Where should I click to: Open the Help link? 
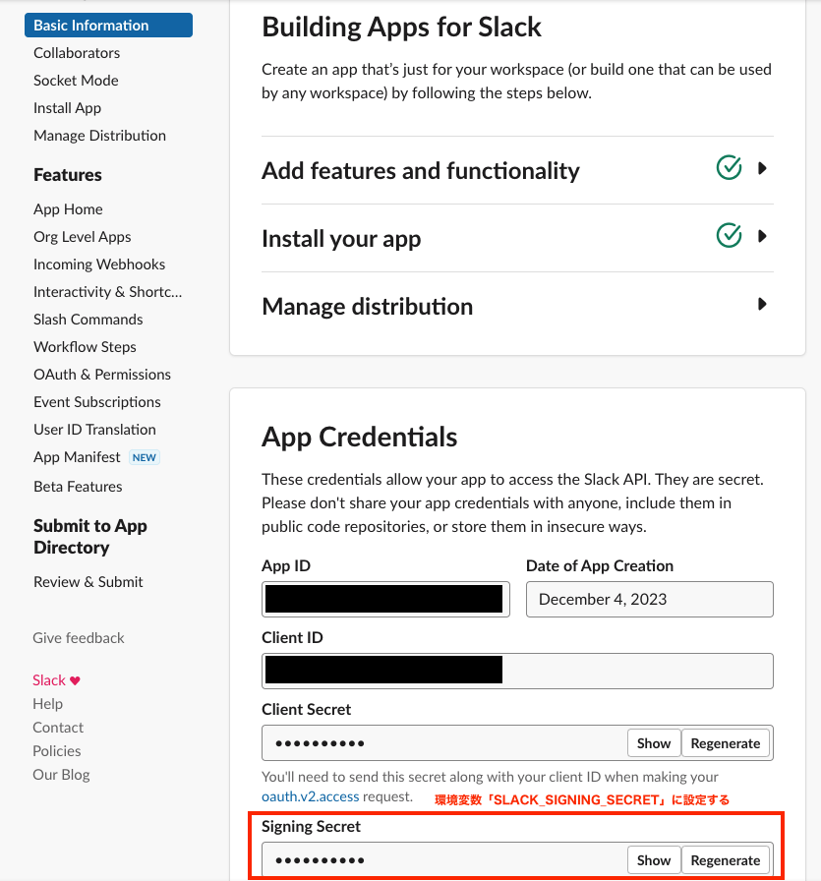[x=48, y=703]
